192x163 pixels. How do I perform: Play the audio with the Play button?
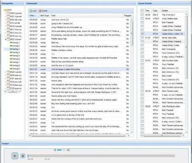(x=15, y=156)
